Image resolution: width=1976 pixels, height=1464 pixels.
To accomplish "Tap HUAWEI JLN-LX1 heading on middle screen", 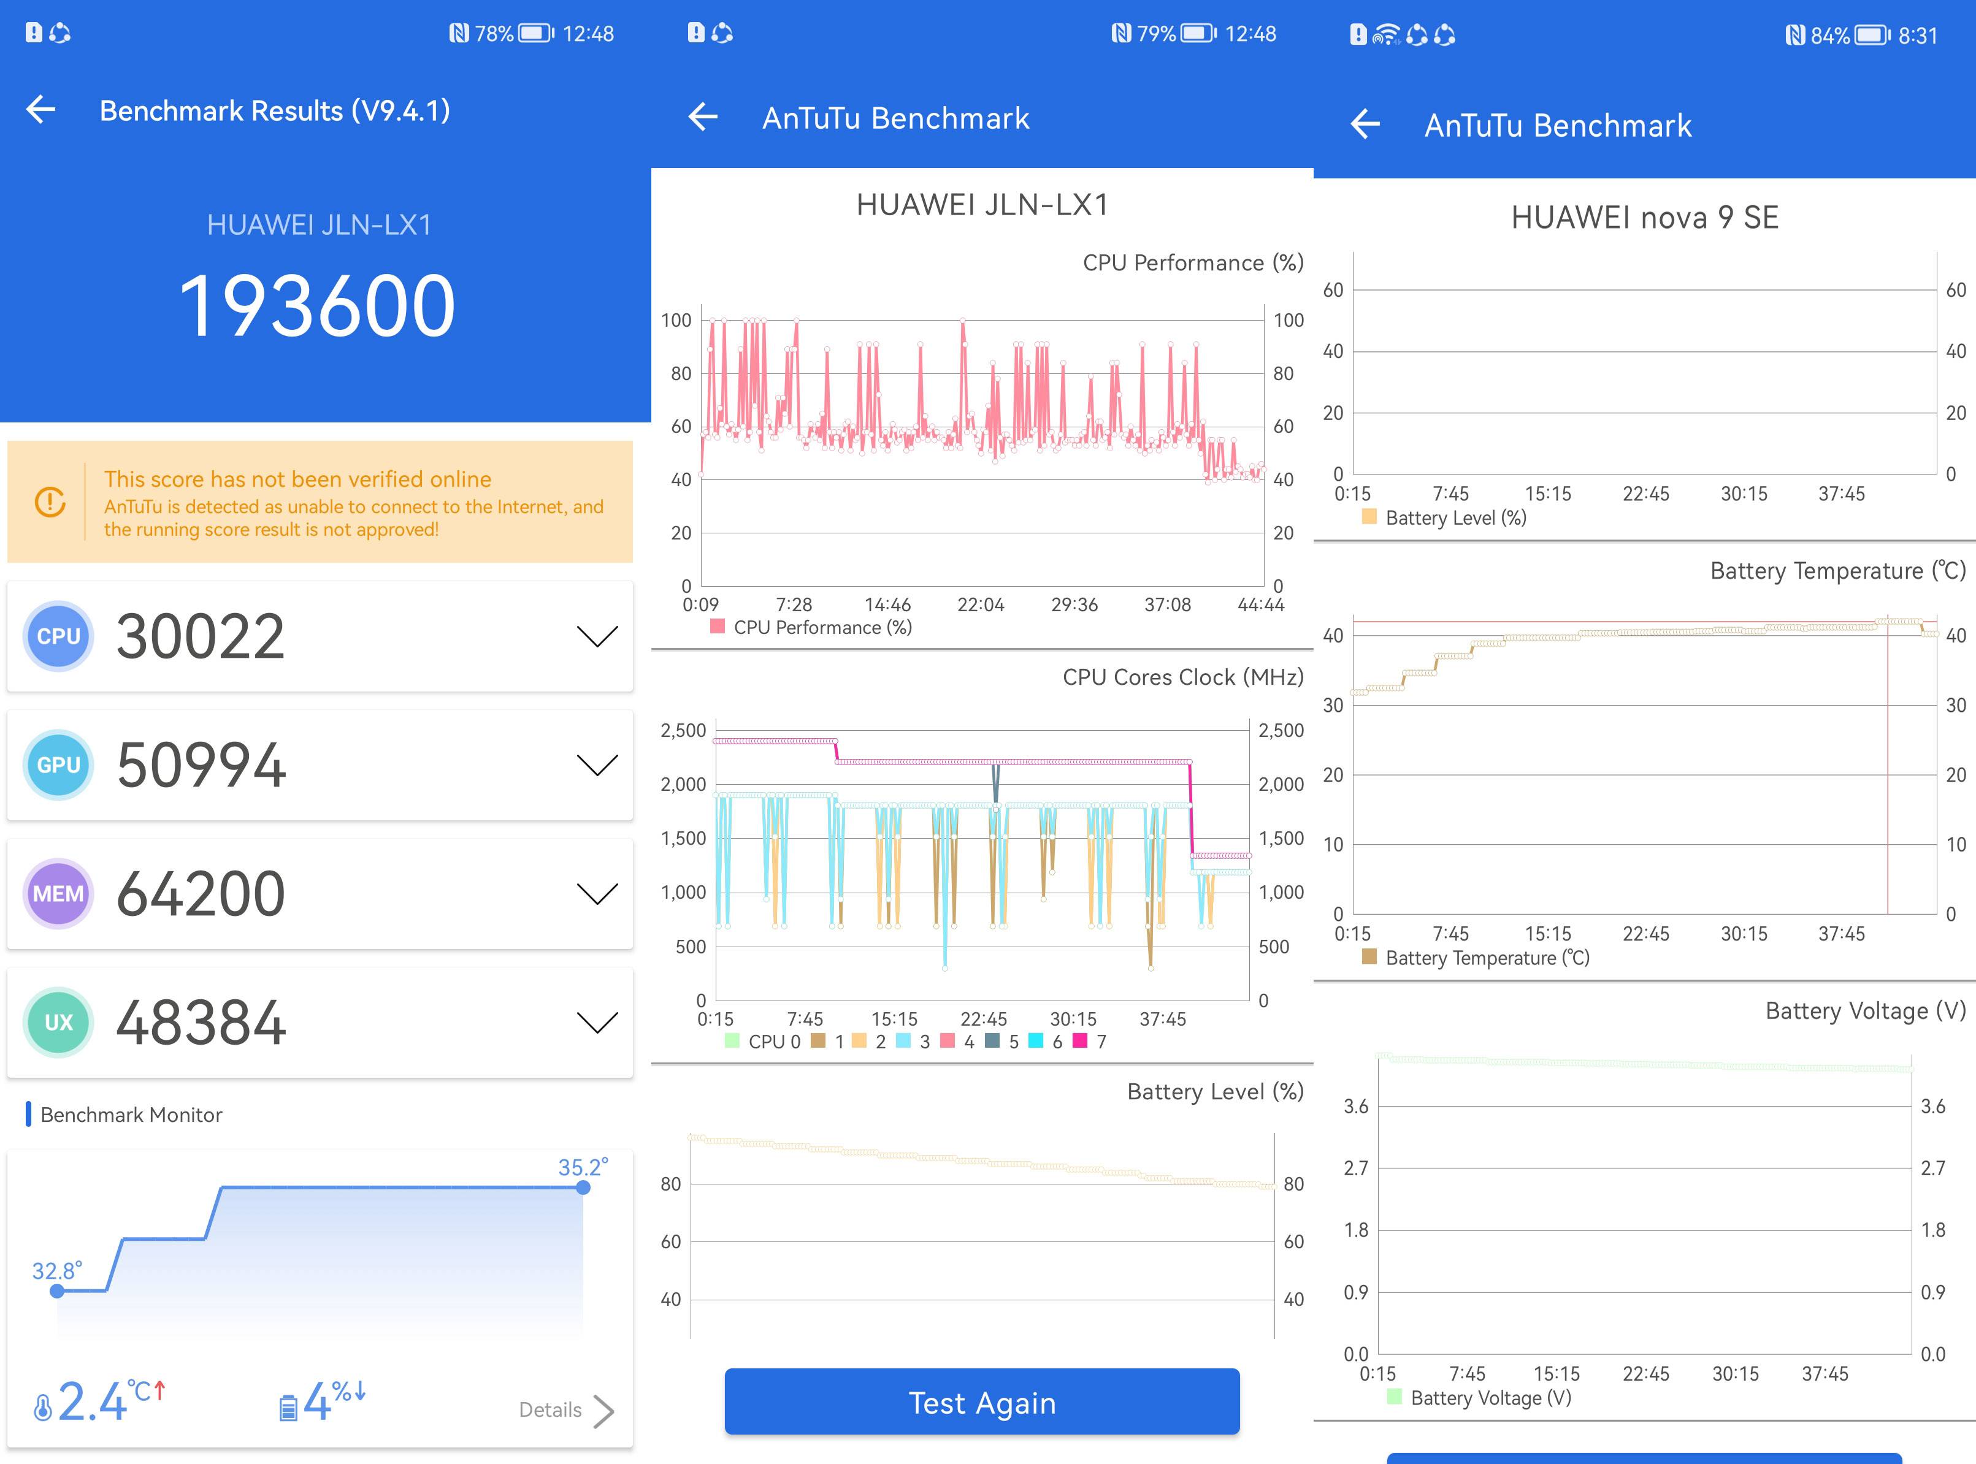I will click(982, 205).
